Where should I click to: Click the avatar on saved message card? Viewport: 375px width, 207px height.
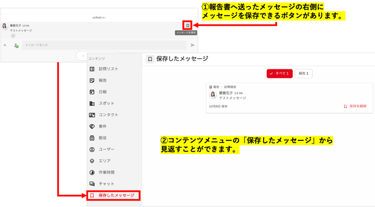[x=213, y=95]
